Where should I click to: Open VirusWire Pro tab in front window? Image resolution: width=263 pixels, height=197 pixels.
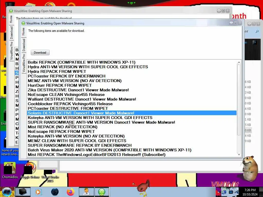(24, 63)
